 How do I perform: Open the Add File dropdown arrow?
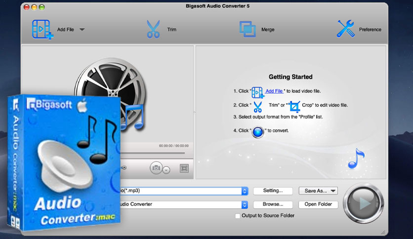(x=82, y=30)
